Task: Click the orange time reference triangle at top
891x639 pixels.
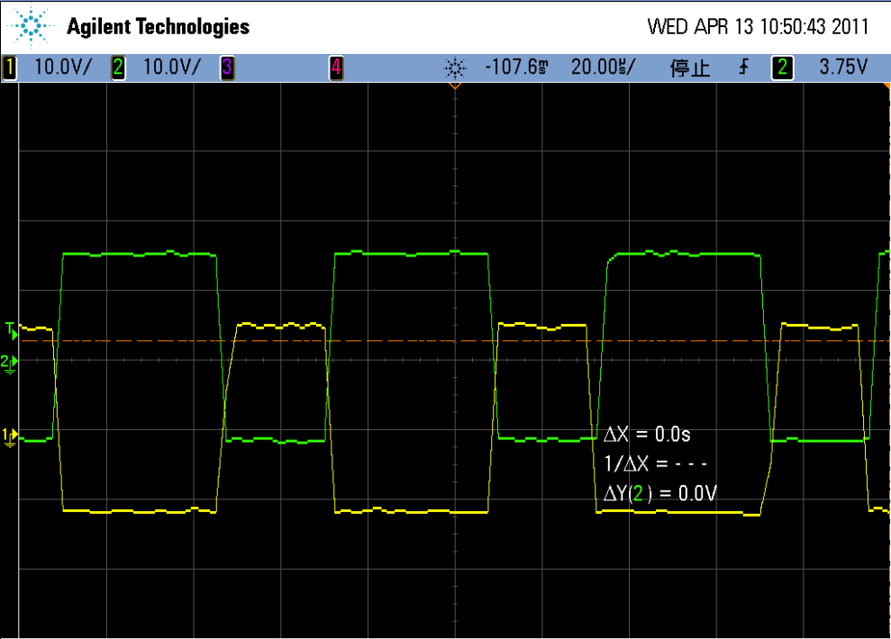Action: pos(455,86)
